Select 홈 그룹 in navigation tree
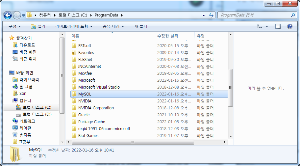The image size is (300, 166). pos(26,87)
